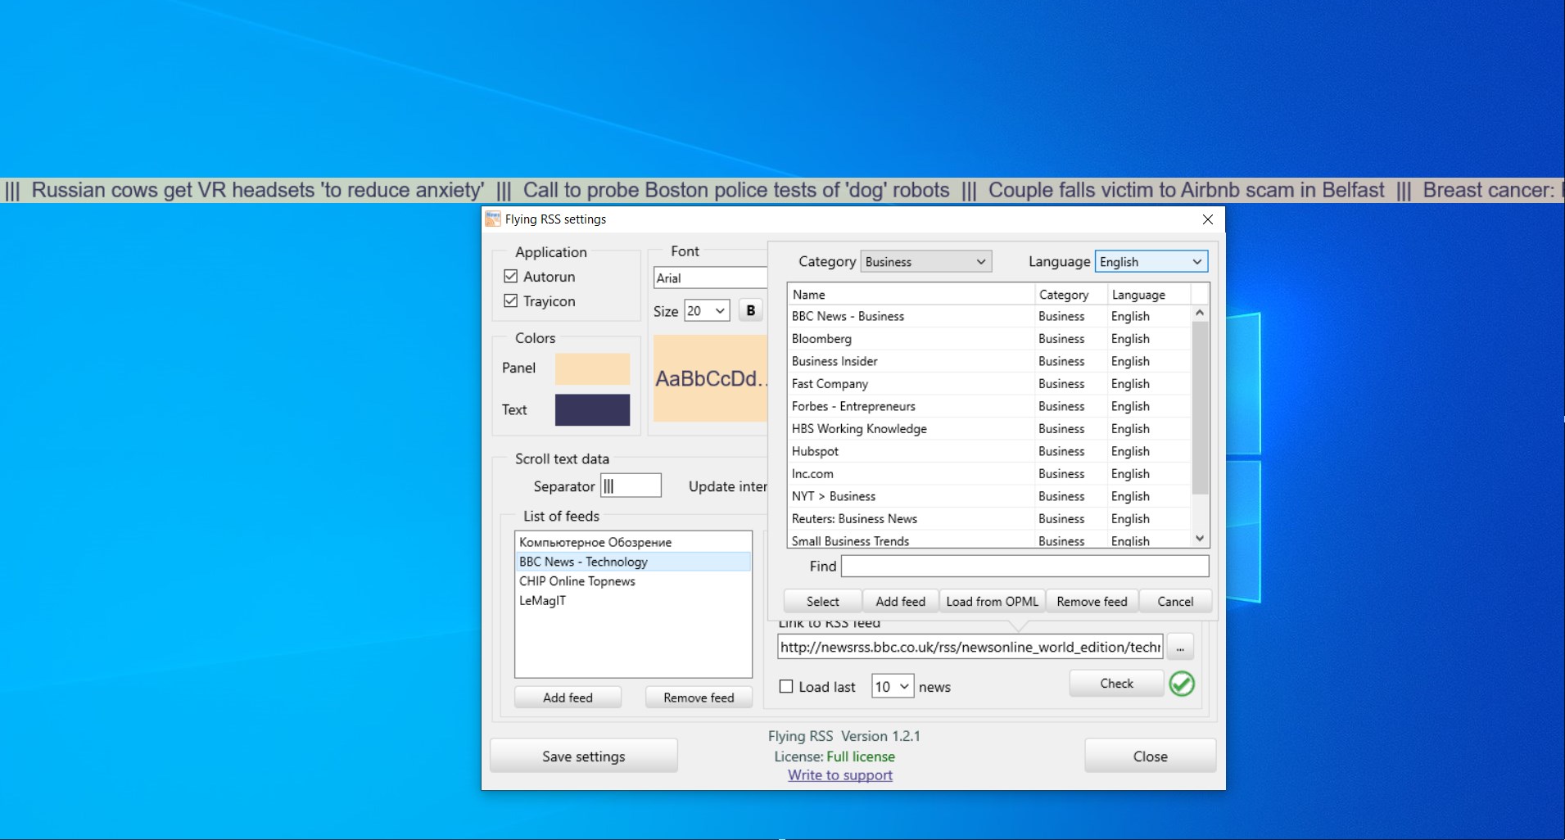1565x840 pixels.
Task: Click the green checkmark feed status icon
Action: (x=1182, y=684)
